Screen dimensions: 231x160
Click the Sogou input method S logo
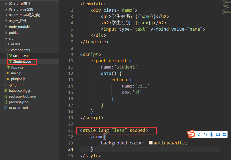pyautogui.click(x=191, y=134)
